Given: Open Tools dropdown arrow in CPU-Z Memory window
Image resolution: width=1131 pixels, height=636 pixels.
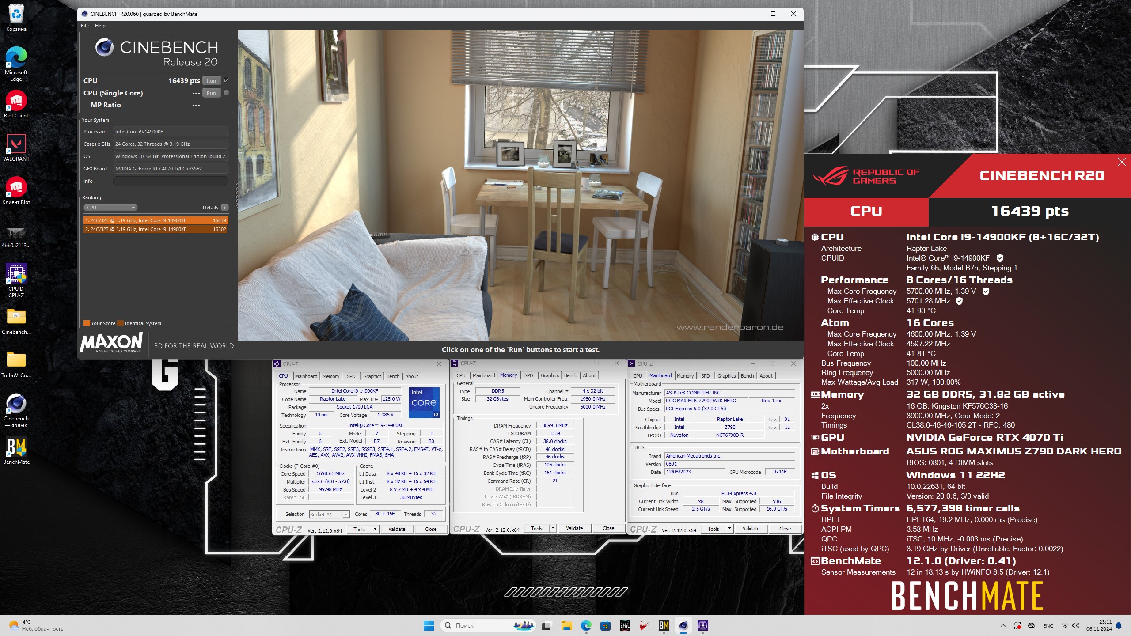Looking at the screenshot, I should tap(553, 528).
